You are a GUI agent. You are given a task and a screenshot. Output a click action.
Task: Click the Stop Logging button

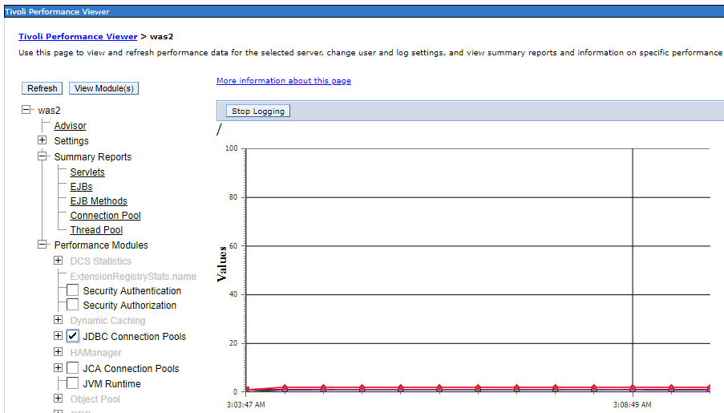click(258, 111)
